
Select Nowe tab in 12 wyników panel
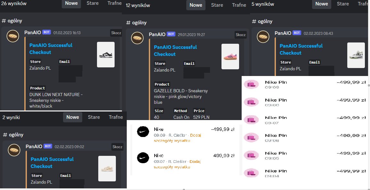coord(196,5)
